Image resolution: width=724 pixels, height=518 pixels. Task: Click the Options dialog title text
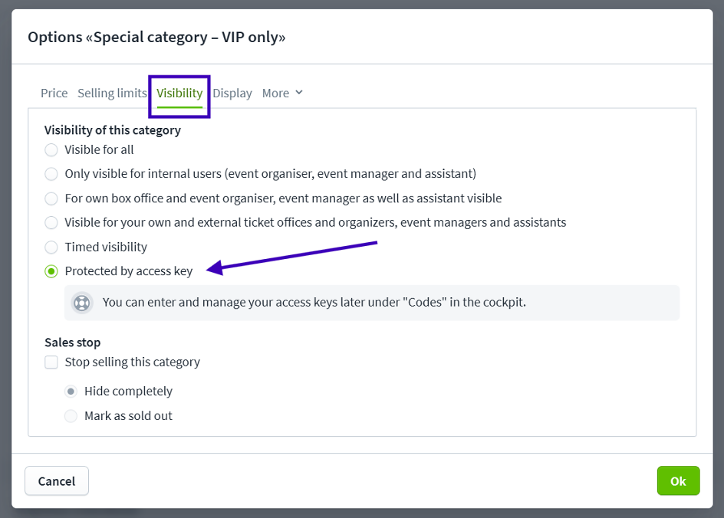[156, 37]
